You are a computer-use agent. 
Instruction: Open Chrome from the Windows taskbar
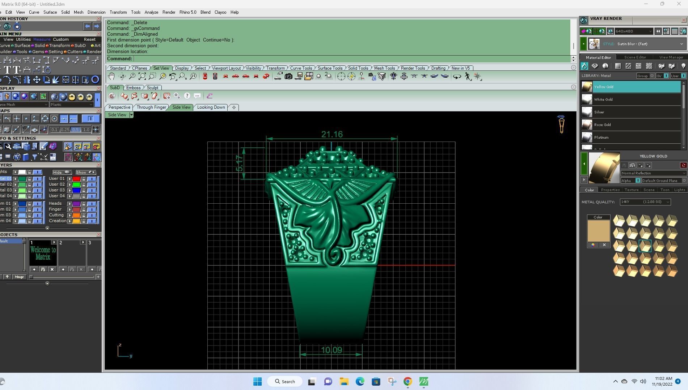tap(408, 382)
